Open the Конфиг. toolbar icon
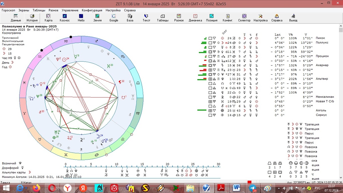The height and width of the screenshot is (193, 343). coord(228,18)
